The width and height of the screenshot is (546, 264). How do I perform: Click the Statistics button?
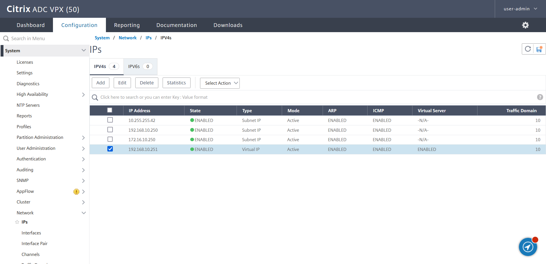[176, 83]
